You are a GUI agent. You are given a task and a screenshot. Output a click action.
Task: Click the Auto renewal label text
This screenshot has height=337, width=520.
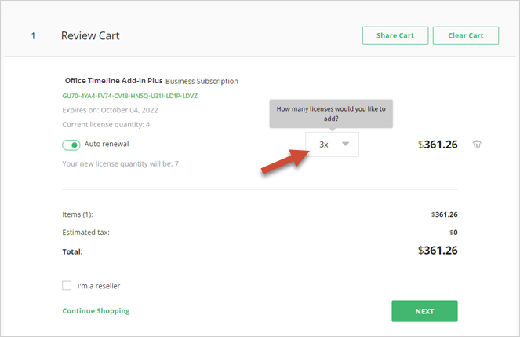tap(106, 145)
